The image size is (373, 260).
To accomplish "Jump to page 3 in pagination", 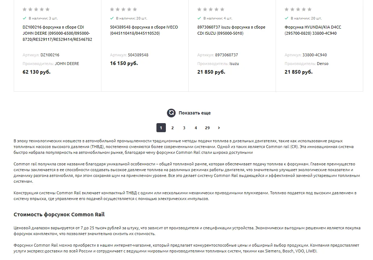I will (184, 128).
